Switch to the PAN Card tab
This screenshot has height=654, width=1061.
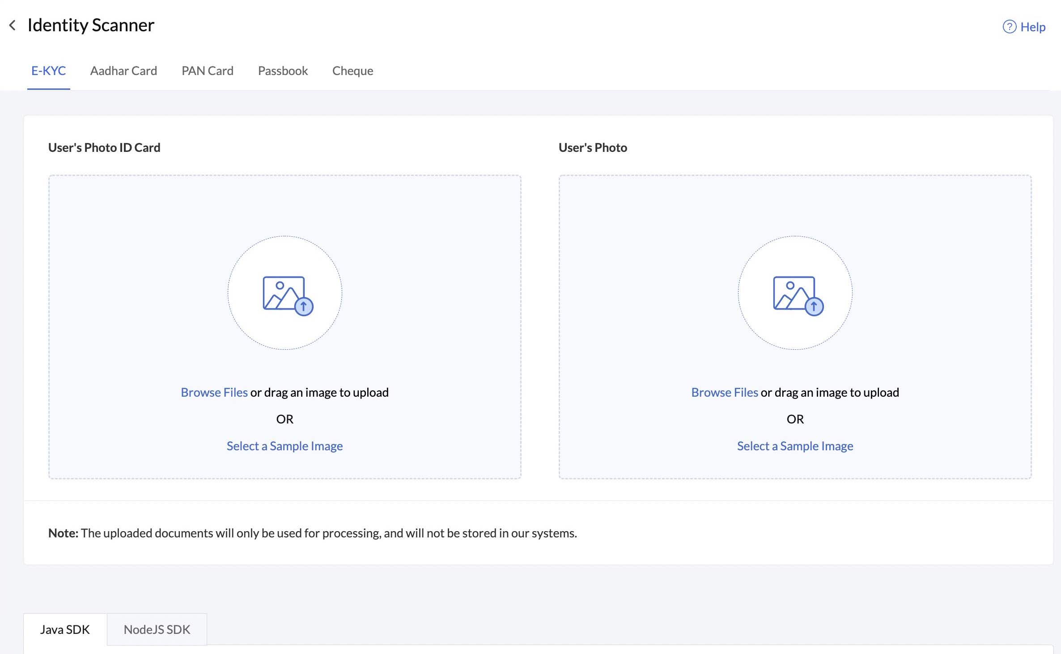tap(207, 71)
